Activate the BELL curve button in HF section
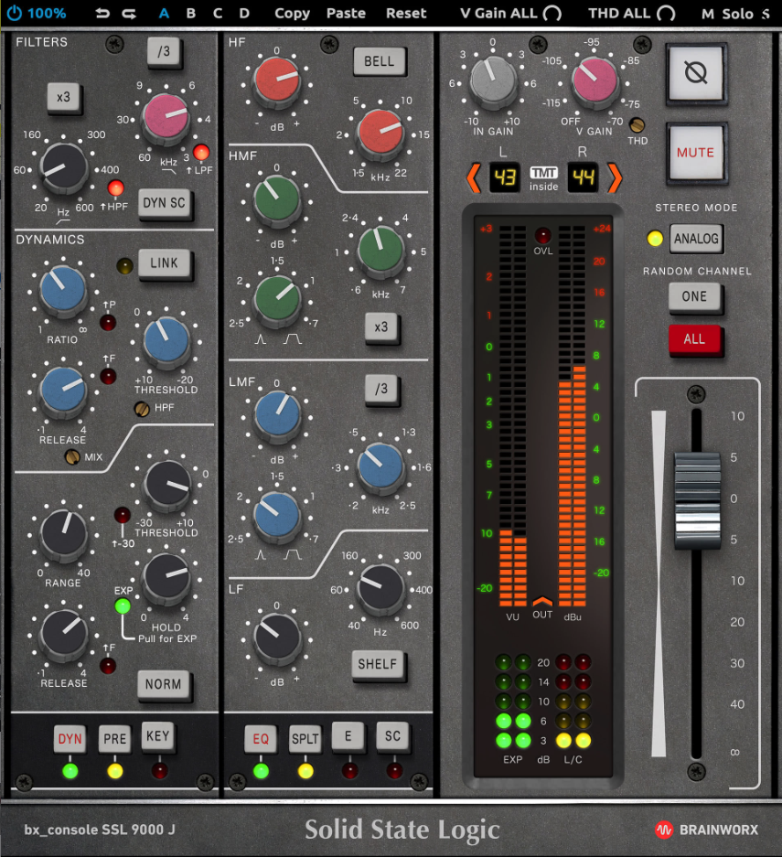This screenshot has width=782, height=857. coord(380,61)
